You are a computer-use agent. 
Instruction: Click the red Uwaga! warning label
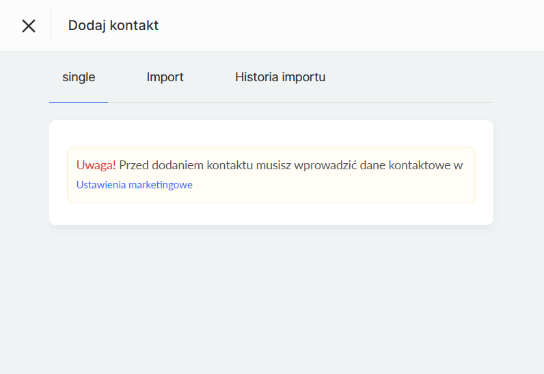pyautogui.click(x=96, y=165)
